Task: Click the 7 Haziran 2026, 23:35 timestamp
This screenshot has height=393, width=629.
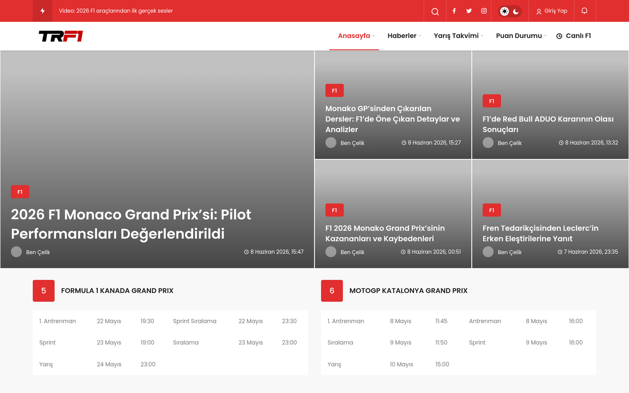Action: (x=588, y=252)
